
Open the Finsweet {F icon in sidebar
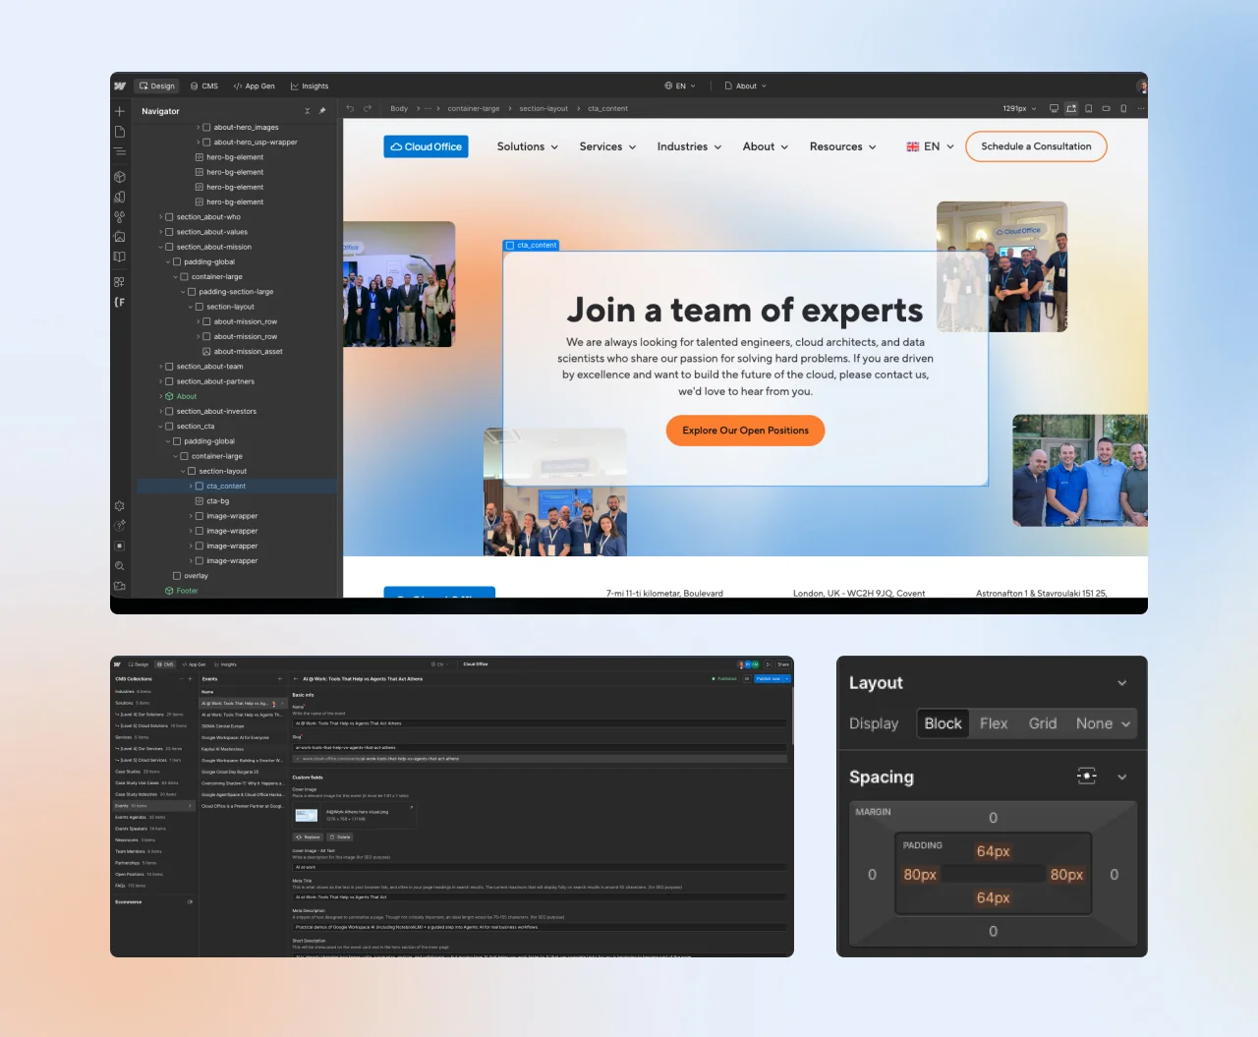tap(120, 302)
